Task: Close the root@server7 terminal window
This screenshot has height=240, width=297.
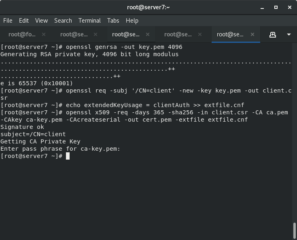Action: tap(290, 7)
